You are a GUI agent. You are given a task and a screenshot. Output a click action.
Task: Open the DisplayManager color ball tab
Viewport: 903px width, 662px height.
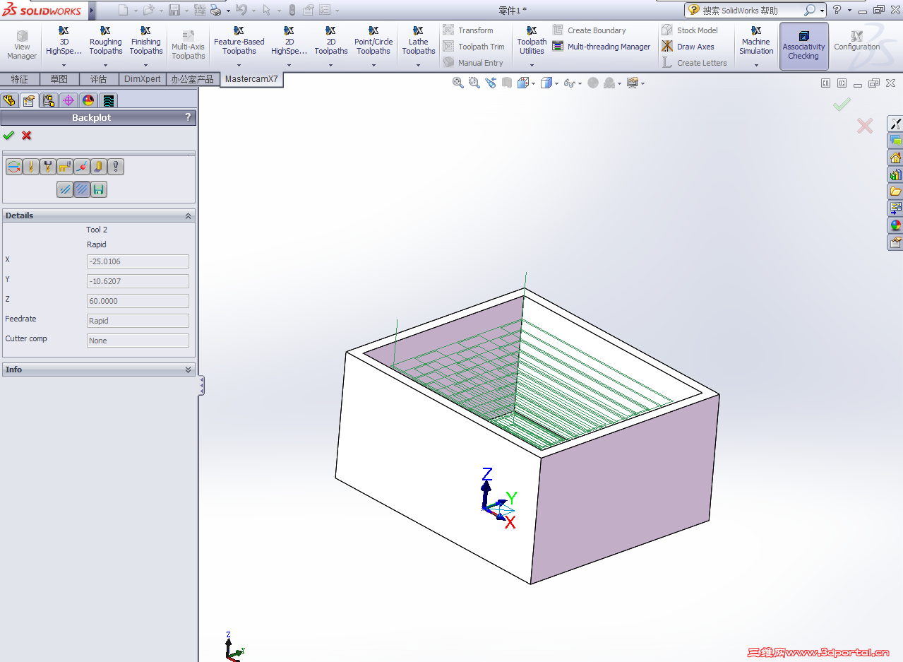[x=88, y=100]
